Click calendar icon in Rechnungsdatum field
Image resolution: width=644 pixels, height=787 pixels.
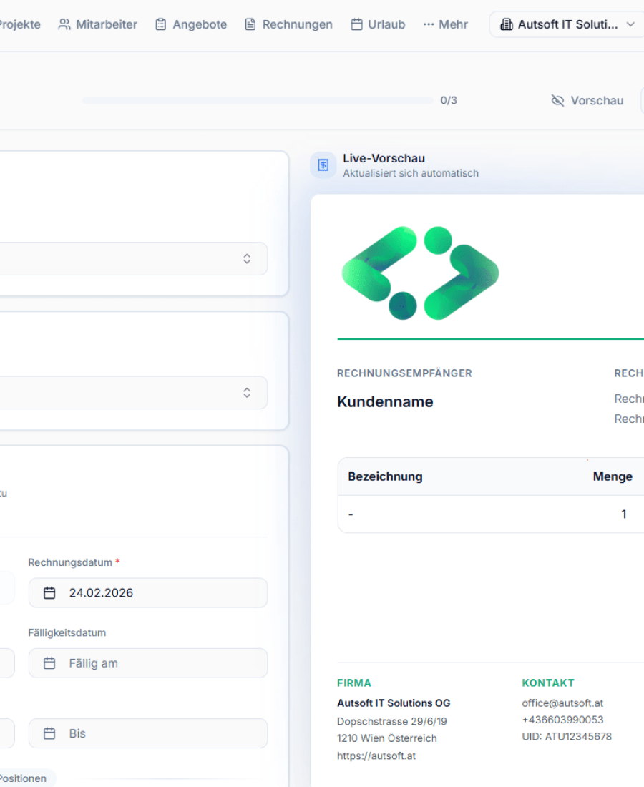(x=49, y=592)
